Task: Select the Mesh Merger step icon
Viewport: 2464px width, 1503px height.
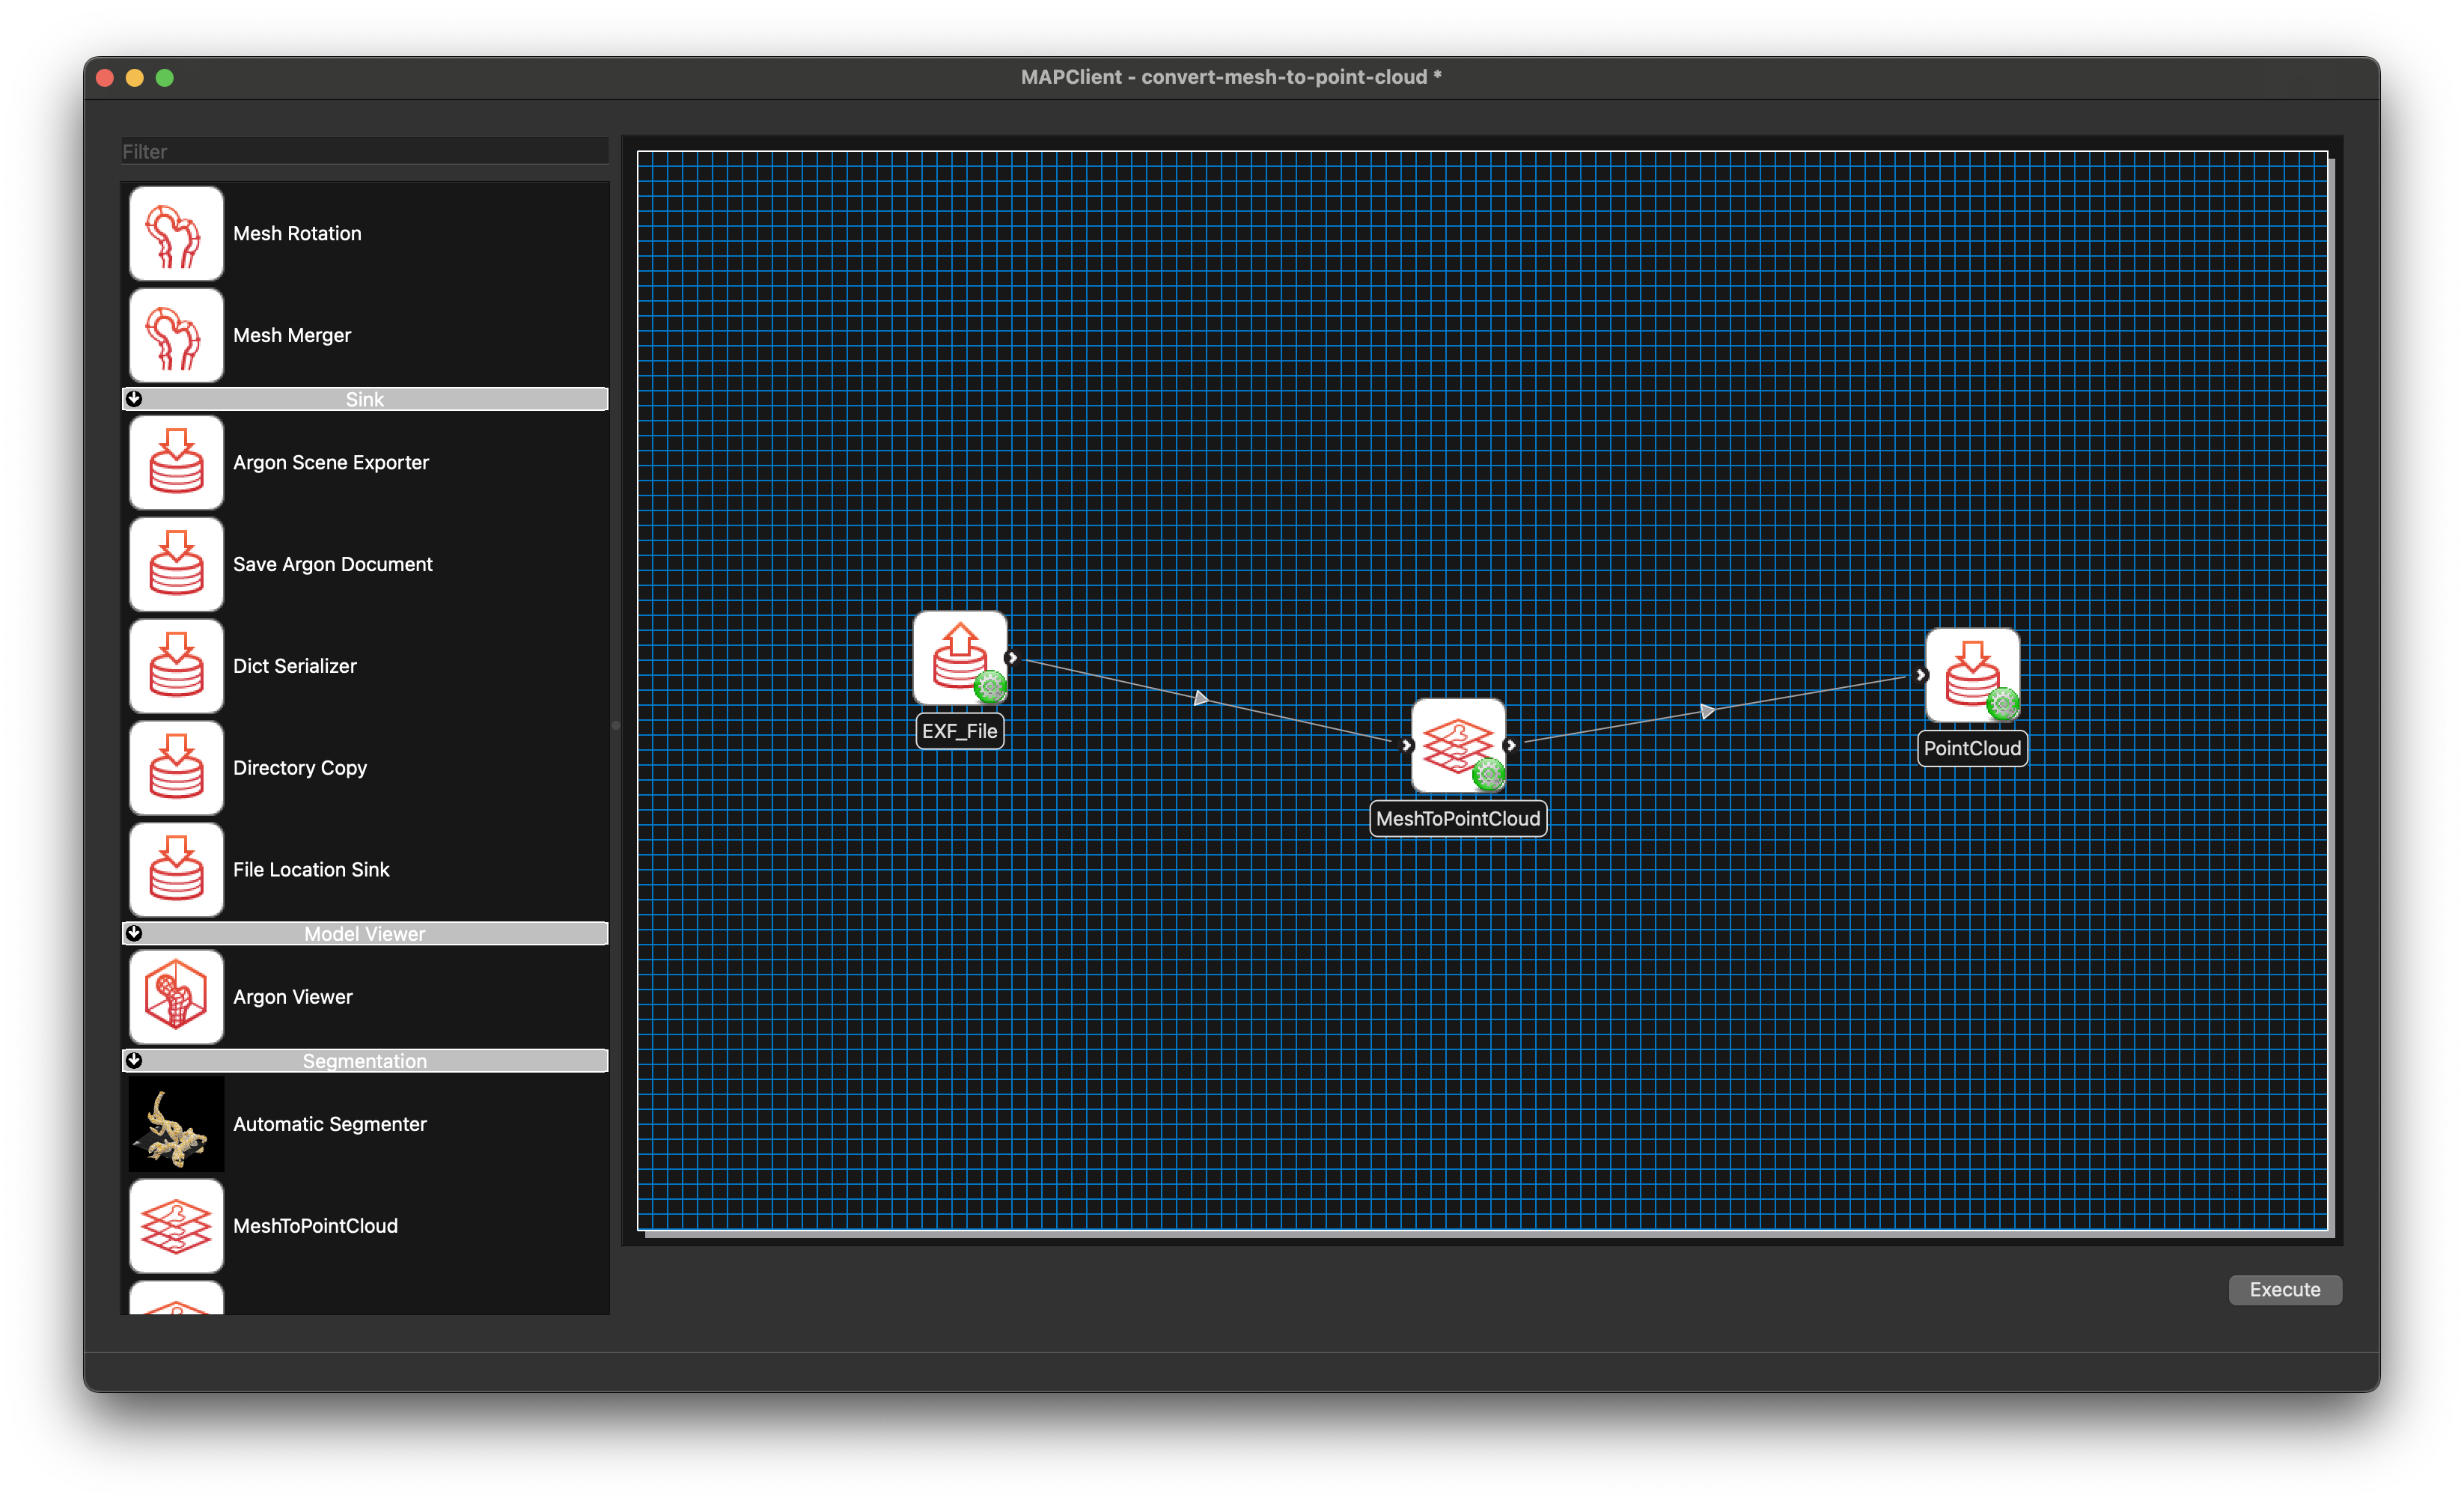Action: [176, 335]
